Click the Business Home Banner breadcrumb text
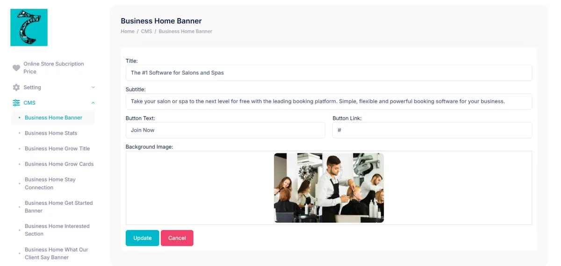 pos(185,31)
